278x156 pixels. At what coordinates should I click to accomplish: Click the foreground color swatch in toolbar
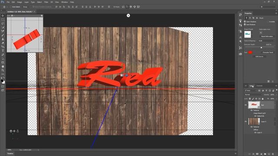click(x=2, y=81)
